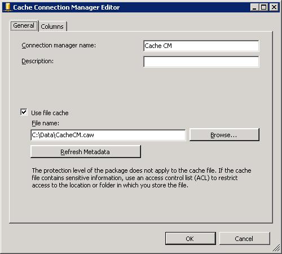282x254 pixels.
Task: Click the Cache Connection Manager title bar icon
Action: coord(8,7)
